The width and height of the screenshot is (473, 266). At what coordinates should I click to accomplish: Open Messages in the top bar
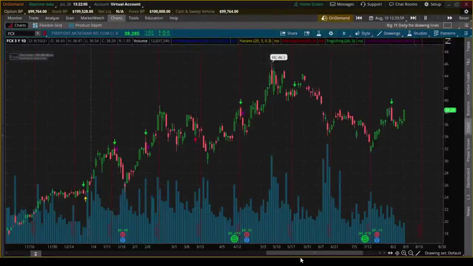point(342,4)
